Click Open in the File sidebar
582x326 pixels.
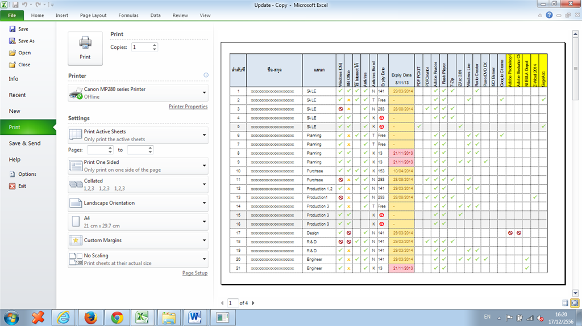tap(20, 53)
